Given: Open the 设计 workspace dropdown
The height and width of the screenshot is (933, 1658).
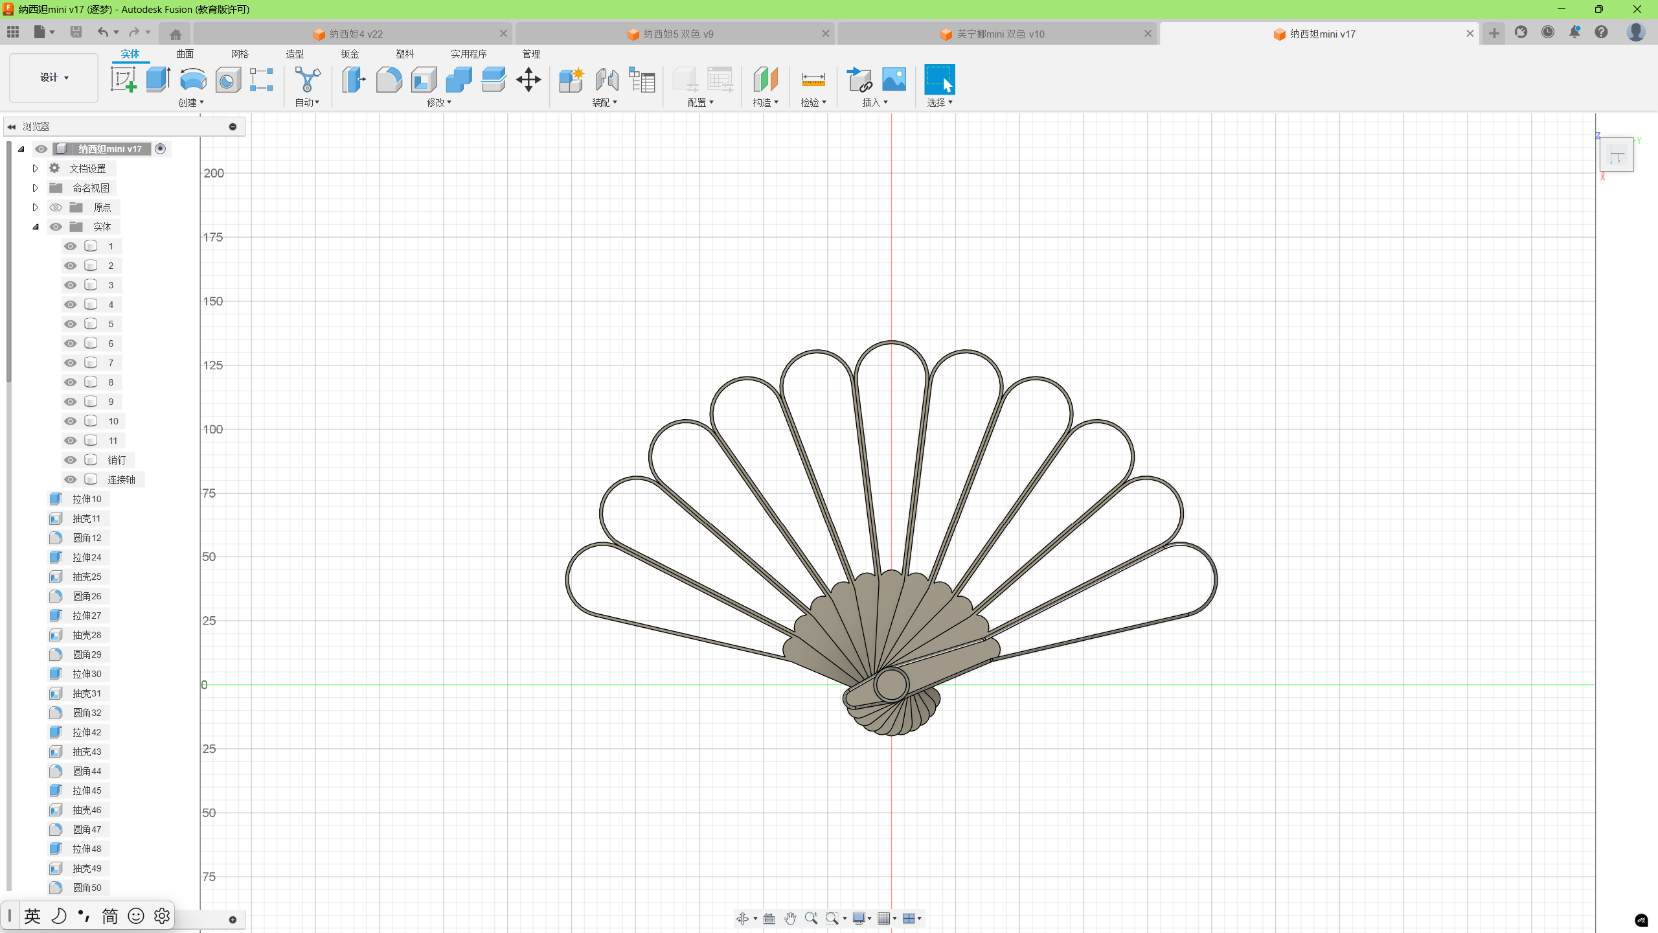Looking at the screenshot, I should (x=54, y=78).
